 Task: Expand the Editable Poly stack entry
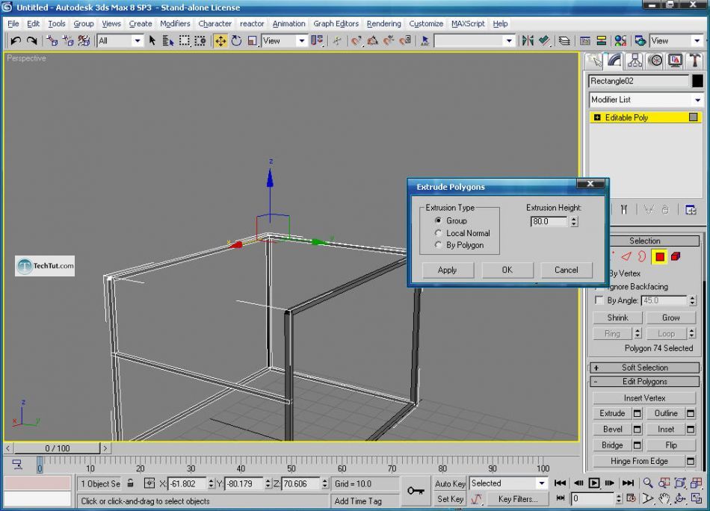coord(597,118)
